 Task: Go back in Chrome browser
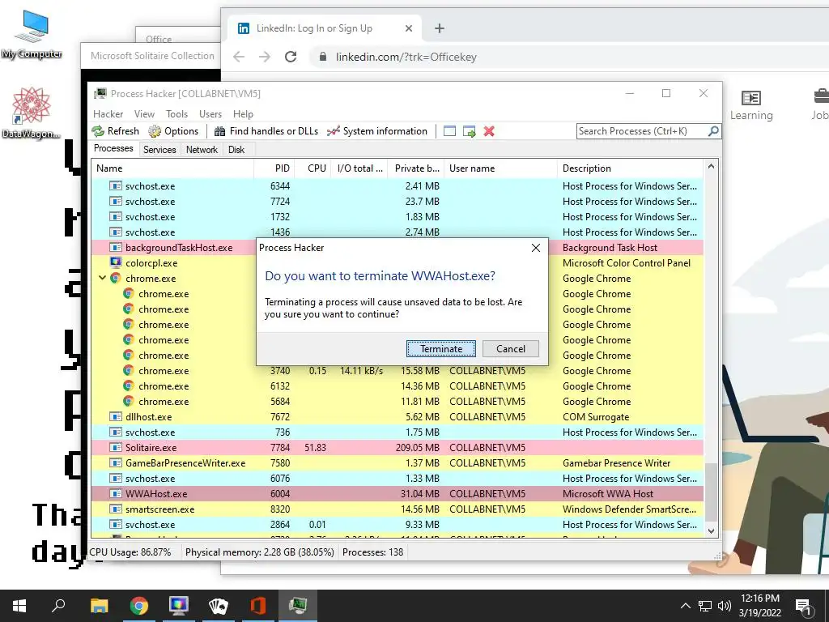239,57
